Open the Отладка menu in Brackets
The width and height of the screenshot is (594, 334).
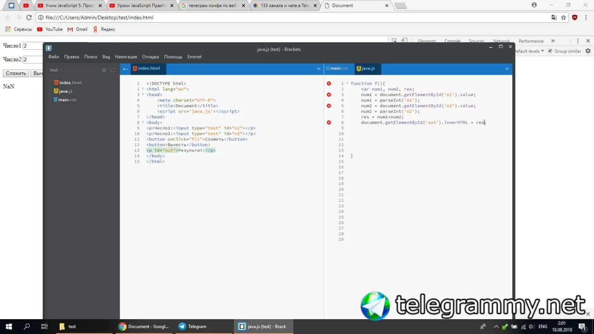pos(150,57)
